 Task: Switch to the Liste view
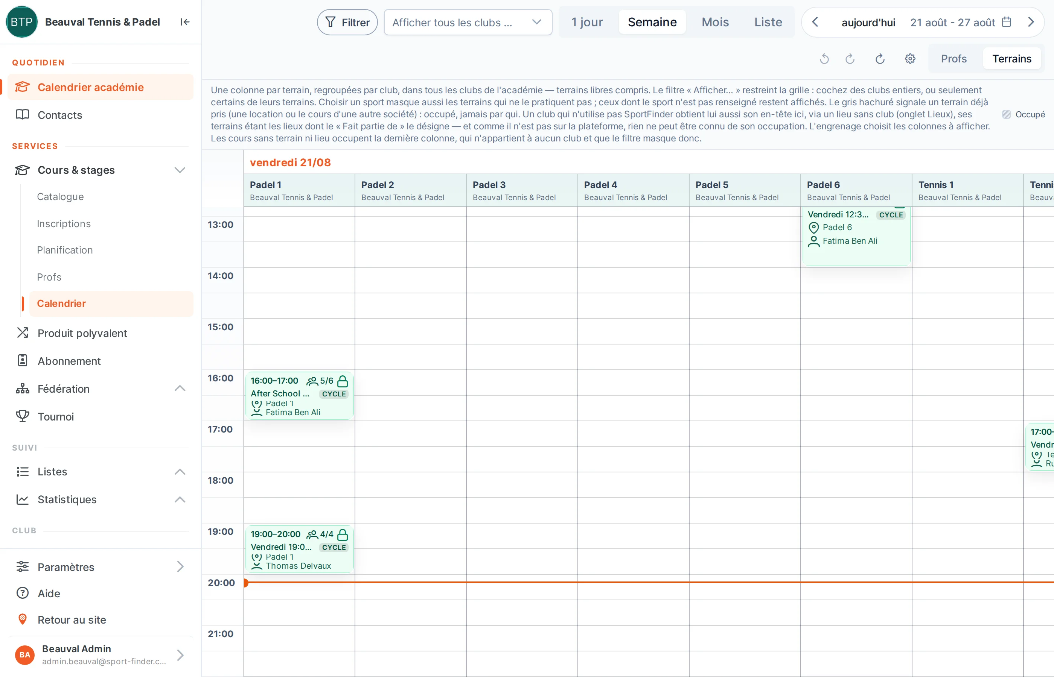(768, 22)
